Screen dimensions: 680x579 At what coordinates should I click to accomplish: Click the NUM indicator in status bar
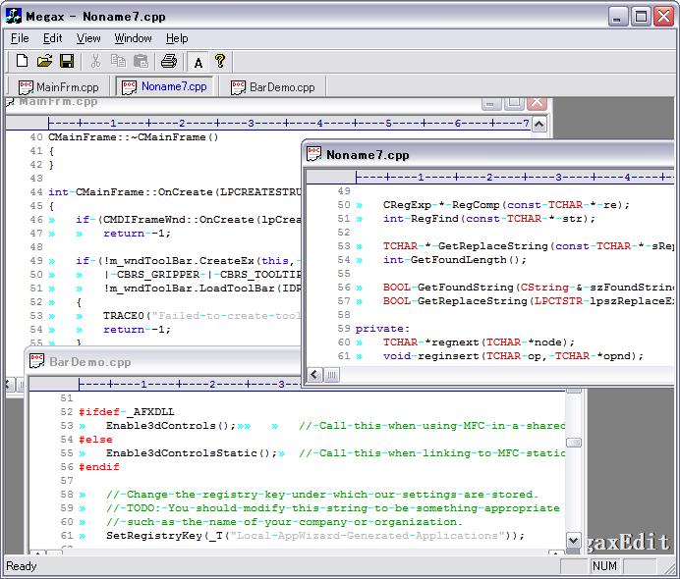(604, 566)
